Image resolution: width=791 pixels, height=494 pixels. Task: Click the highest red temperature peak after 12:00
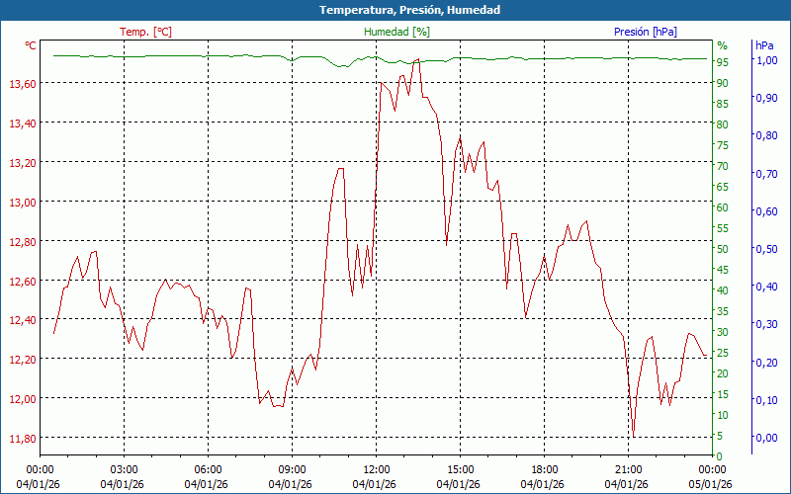tap(417, 59)
